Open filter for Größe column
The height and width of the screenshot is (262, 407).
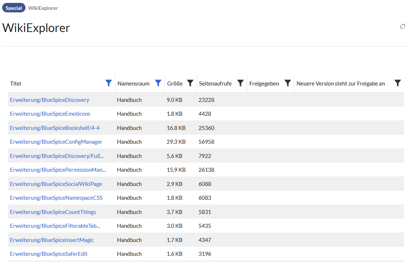coord(190,83)
